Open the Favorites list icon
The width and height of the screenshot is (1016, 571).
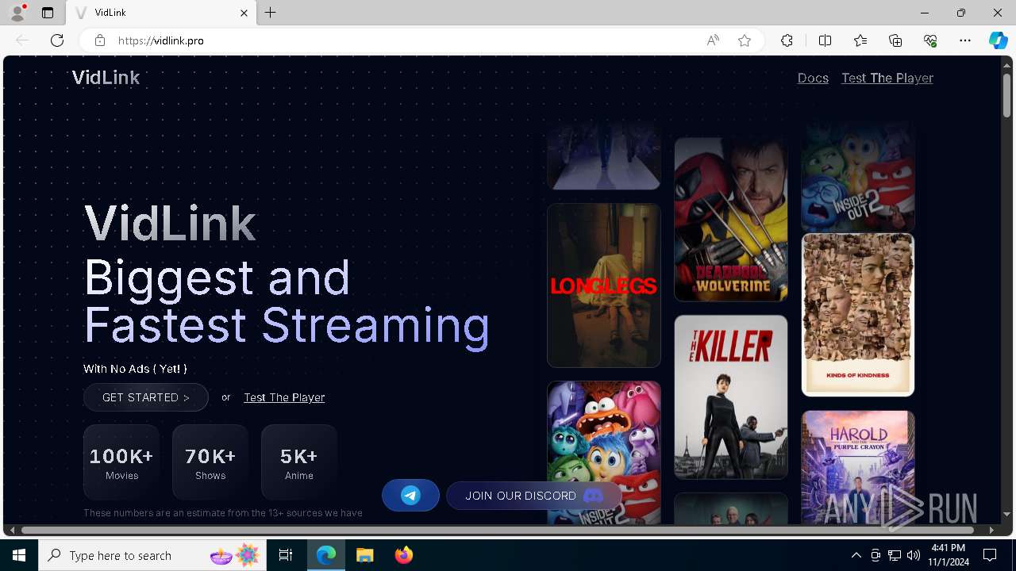[x=860, y=40]
